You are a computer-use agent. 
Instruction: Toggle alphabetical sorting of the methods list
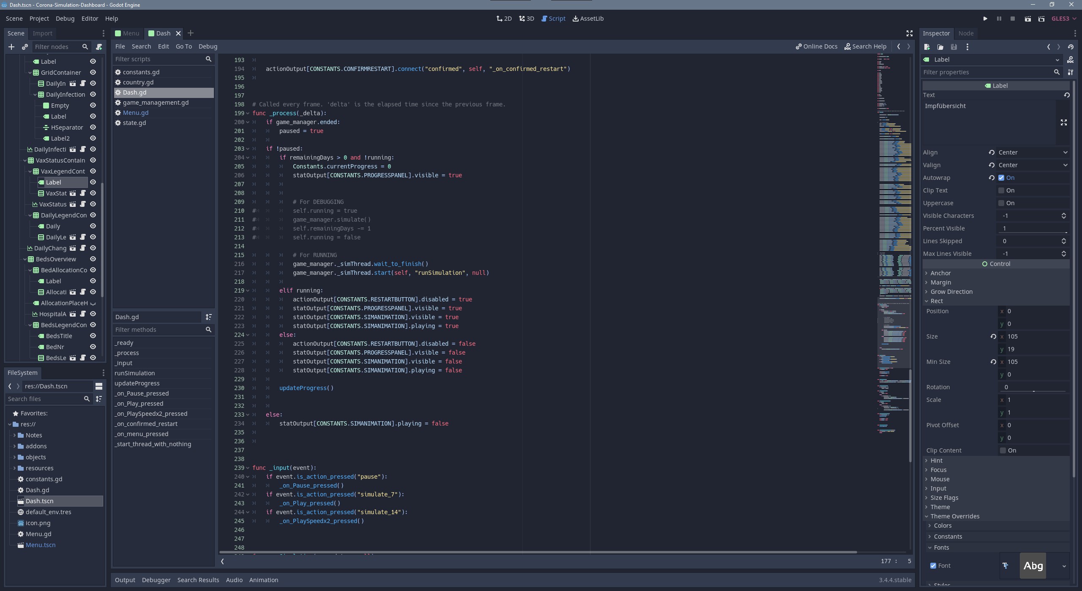click(208, 317)
